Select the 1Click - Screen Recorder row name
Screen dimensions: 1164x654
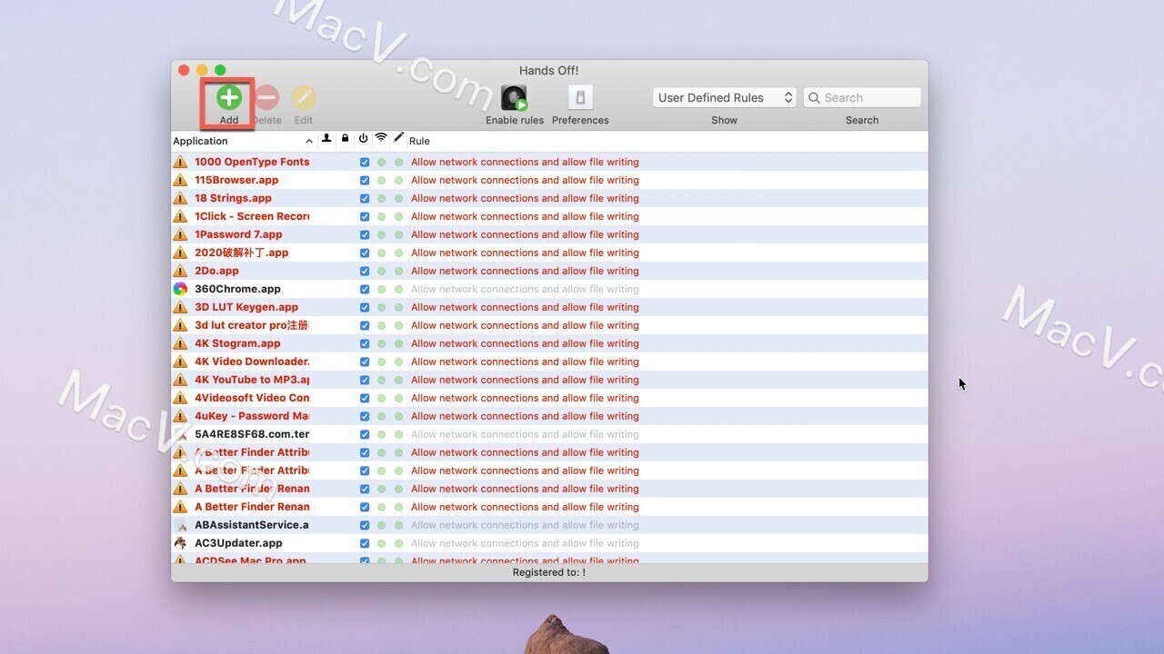[252, 216]
